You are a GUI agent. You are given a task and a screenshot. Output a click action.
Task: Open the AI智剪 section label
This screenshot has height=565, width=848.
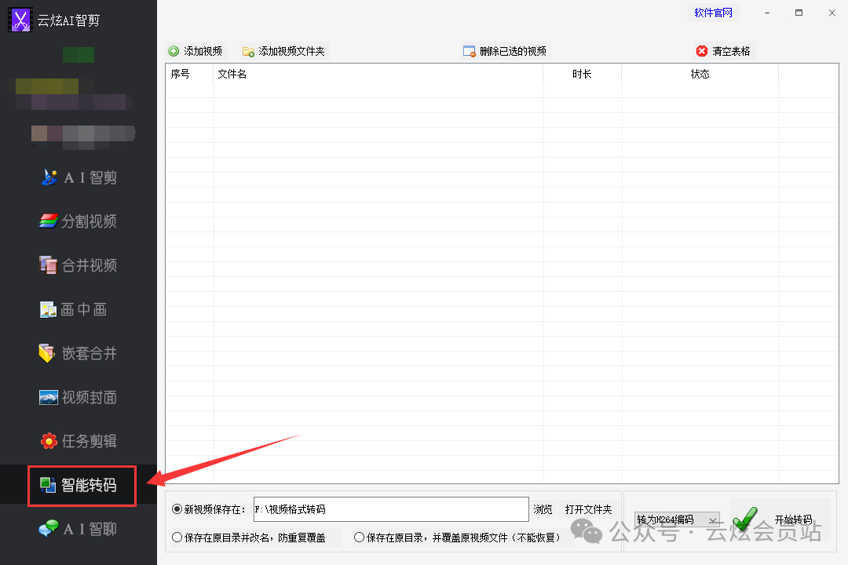[90, 177]
